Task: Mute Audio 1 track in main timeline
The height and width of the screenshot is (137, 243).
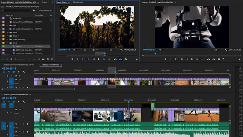Action: point(19,124)
